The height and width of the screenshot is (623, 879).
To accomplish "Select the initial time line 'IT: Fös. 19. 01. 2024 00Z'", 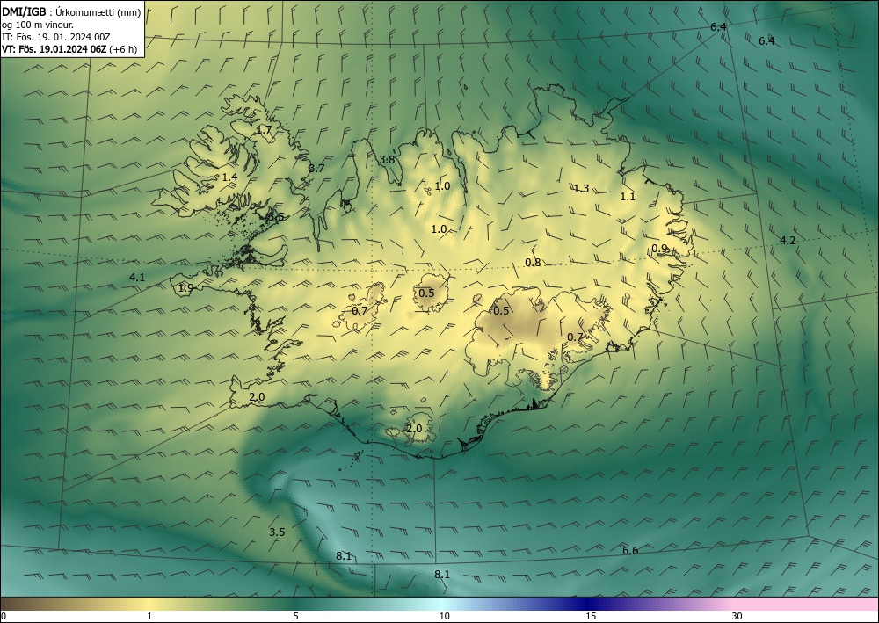I will (56, 37).
